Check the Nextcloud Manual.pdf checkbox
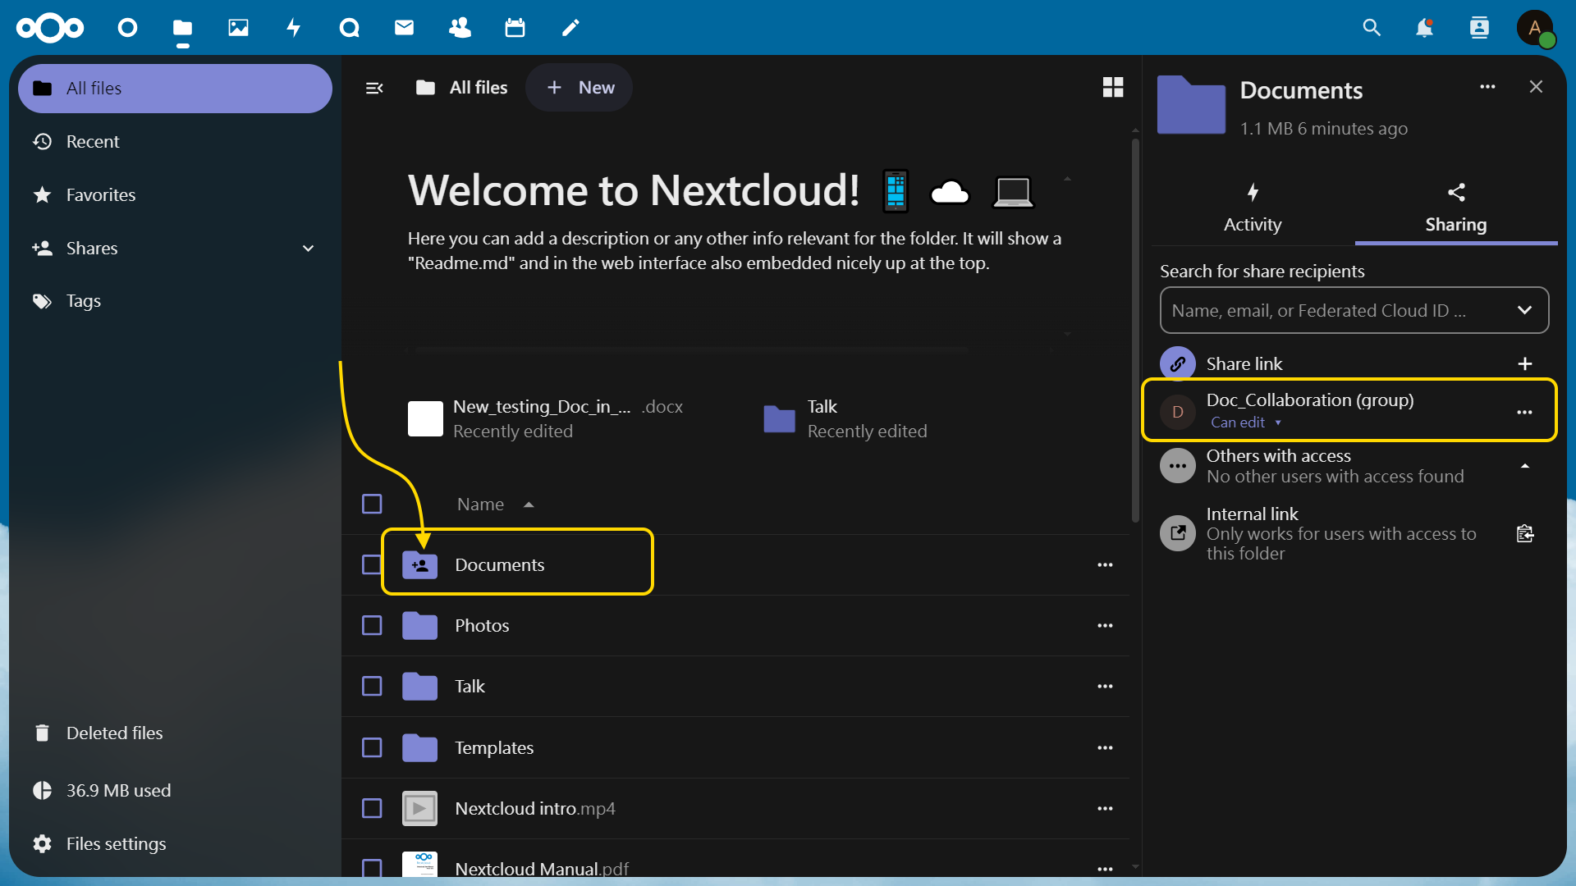 (x=372, y=868)
